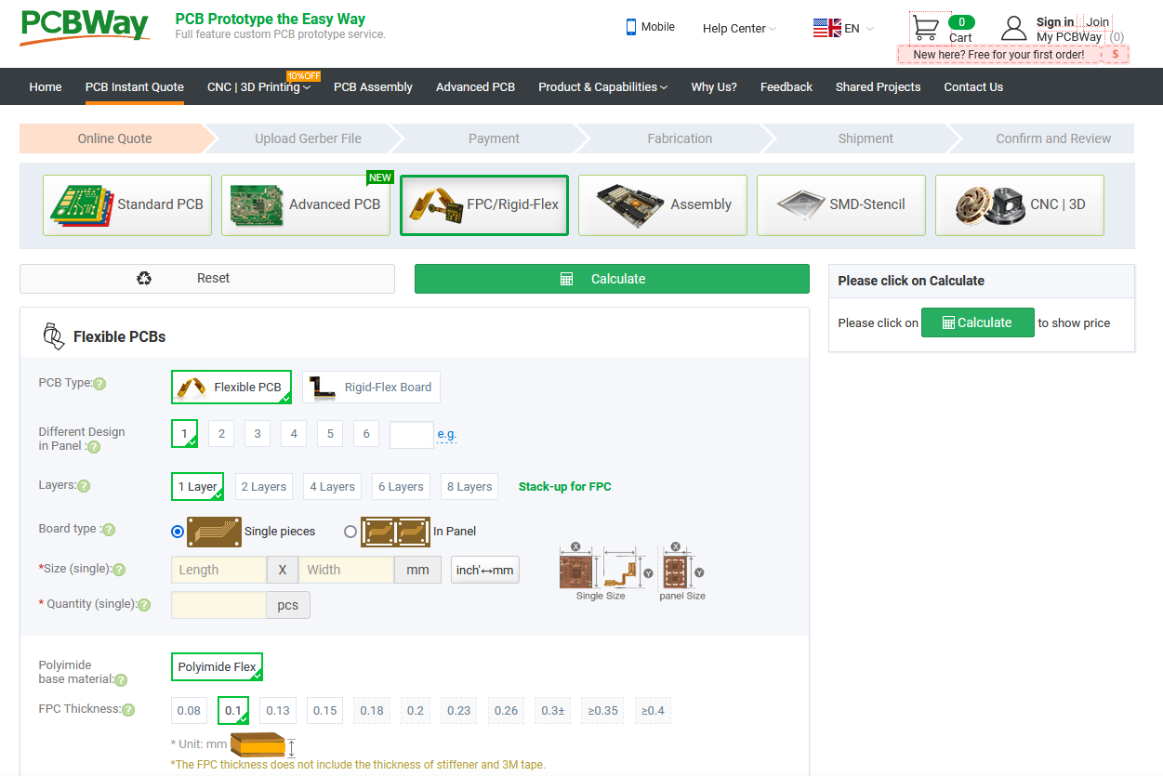Viewport: 1163px width, 776px height.
Task: Click the wide green Calculate button
Action: (x=612, y=279)
